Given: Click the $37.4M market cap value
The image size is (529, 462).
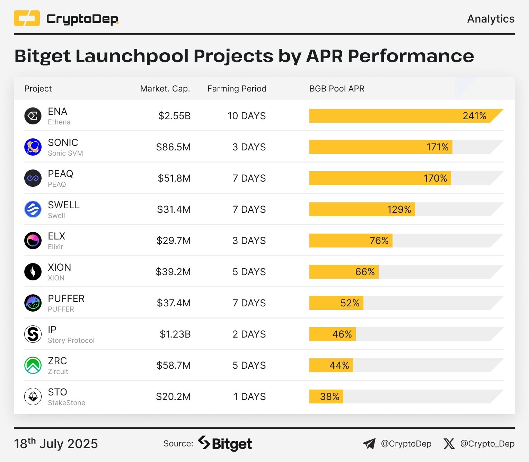Looking at the screenshot, I should (x=174, y=303).
